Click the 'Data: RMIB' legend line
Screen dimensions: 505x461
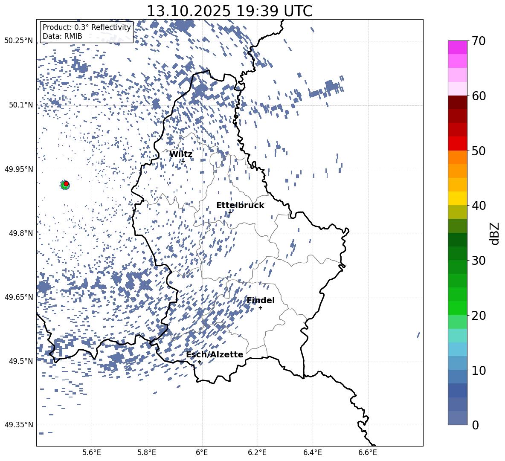(62, 36)
